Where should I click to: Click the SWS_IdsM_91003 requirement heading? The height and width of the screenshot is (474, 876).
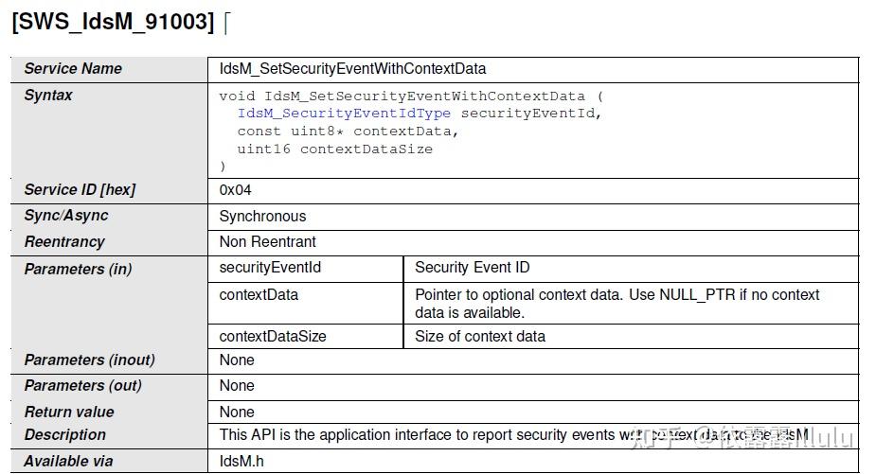(113, 21)
